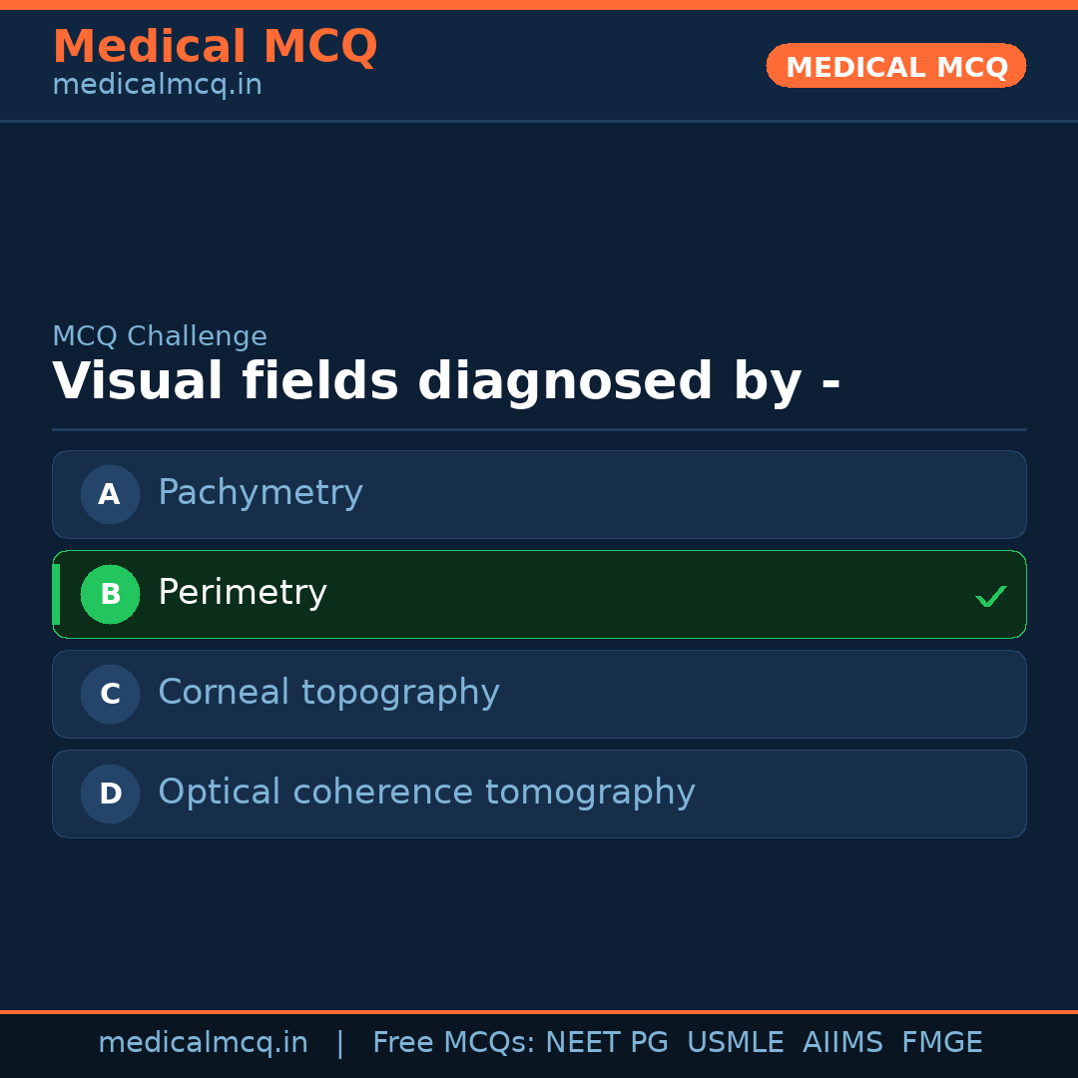Click the letter C circle icon

click(x=110, y=694)
